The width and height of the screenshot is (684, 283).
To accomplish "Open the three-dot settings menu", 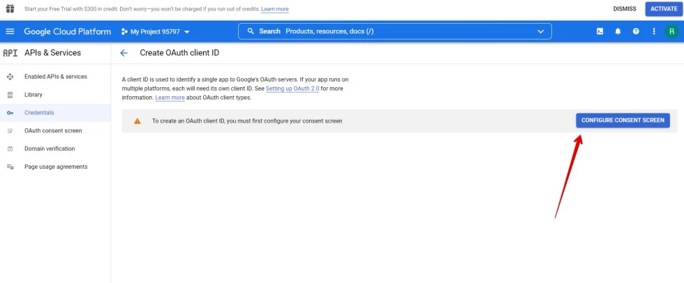I will pyautogui.click(x=653, y=31).
